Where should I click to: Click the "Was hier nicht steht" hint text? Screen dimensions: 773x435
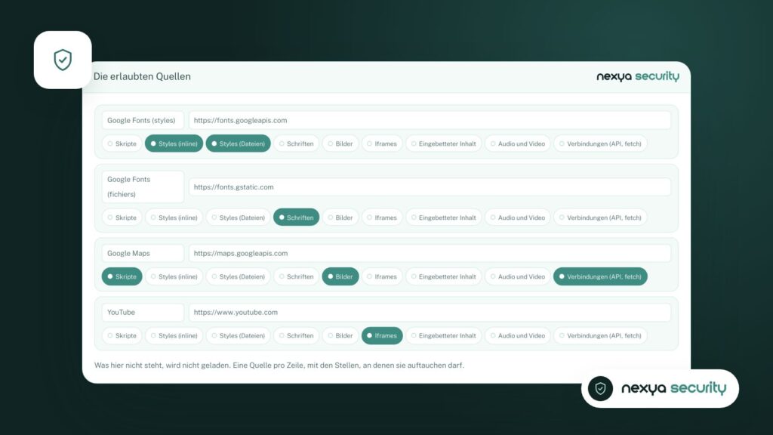[279, 366]
